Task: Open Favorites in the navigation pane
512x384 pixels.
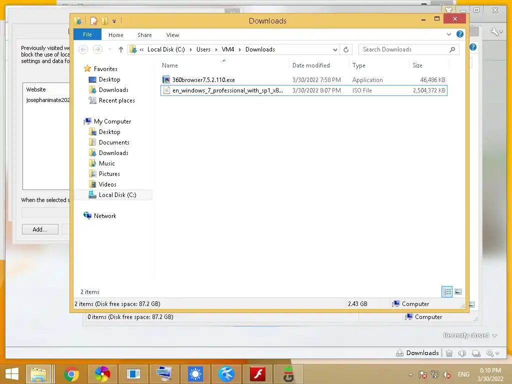Action: 105,69
